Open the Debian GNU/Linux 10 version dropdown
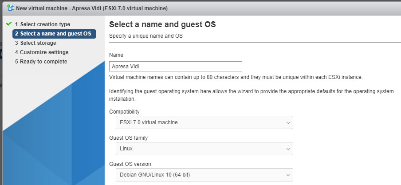This screenshot has width=401, height=185. click(x=204, y=175)
